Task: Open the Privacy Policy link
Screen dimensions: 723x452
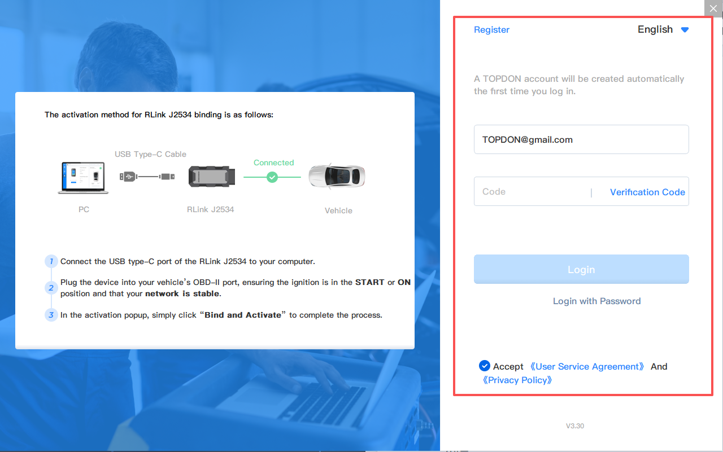Action: (517, 380)
